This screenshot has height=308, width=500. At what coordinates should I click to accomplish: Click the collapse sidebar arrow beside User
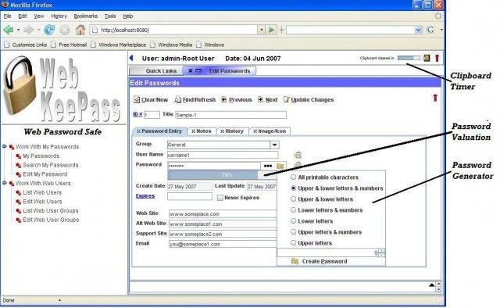pos(131,58)
